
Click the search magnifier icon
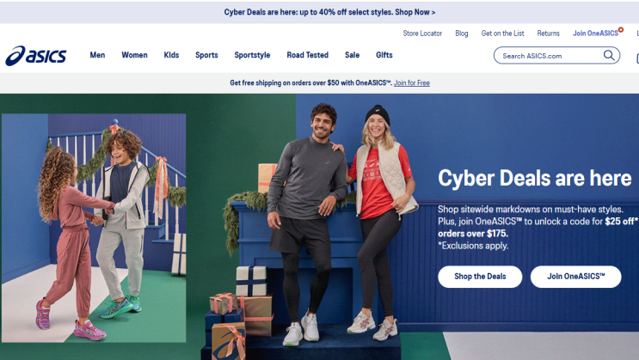[609, 55]
